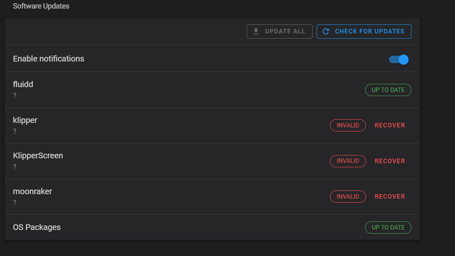Screen dimensions: 455x256
Task: Click the question mark under fluidd
Action: click(15, 95)
